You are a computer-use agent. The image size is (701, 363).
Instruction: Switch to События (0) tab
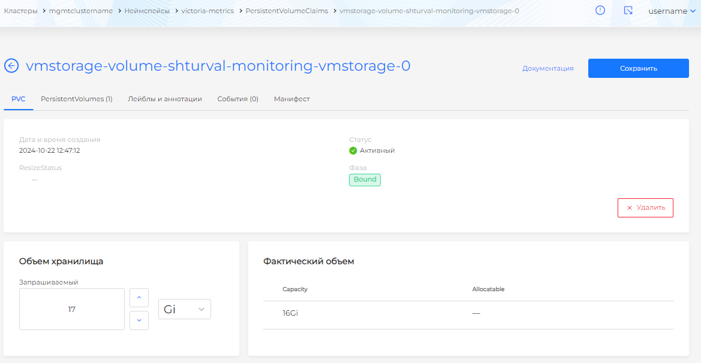(x=237, y=99)
